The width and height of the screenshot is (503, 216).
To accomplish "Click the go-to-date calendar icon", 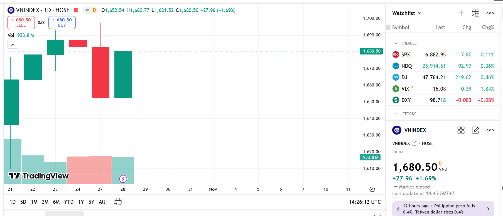I will pyautogui.click(x=118, y=202).
